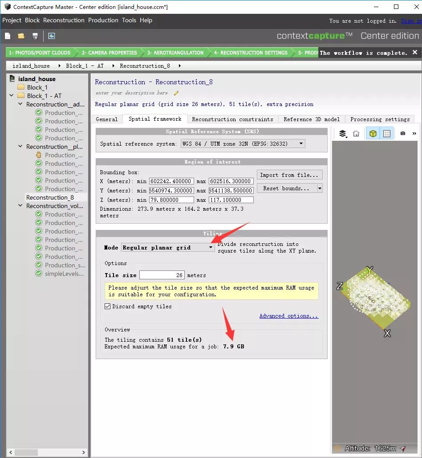Go to workflow step 1- Photos/Point Clouds
This screenshot has height=458, width=422.
(x=40, y=53)
